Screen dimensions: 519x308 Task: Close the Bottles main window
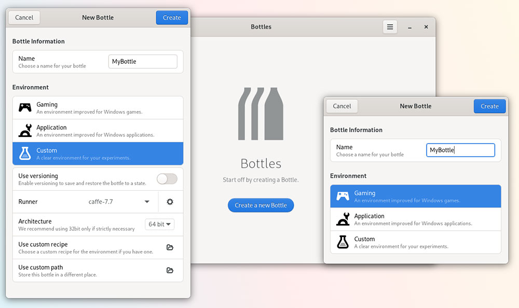(x=426, y=27)
